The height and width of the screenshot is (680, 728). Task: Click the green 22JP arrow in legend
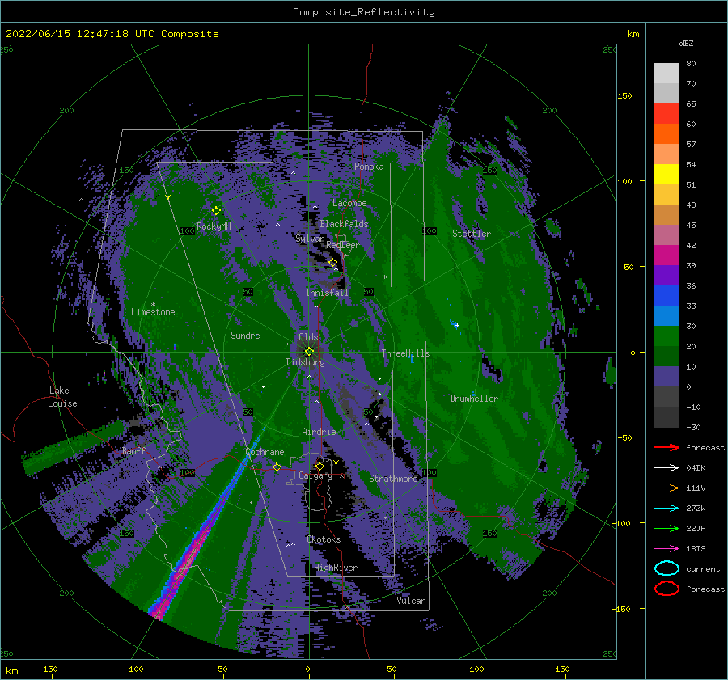click(x=667, y=528)
